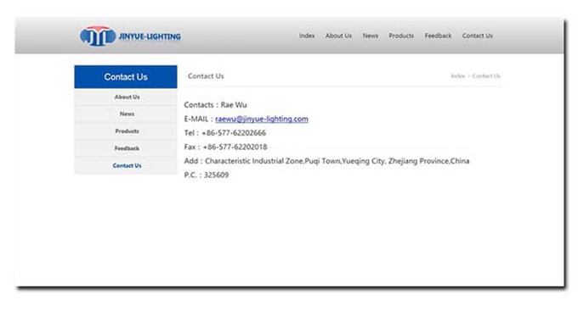Click the blue Contact Us sidebar header

[x=126, y=77]
